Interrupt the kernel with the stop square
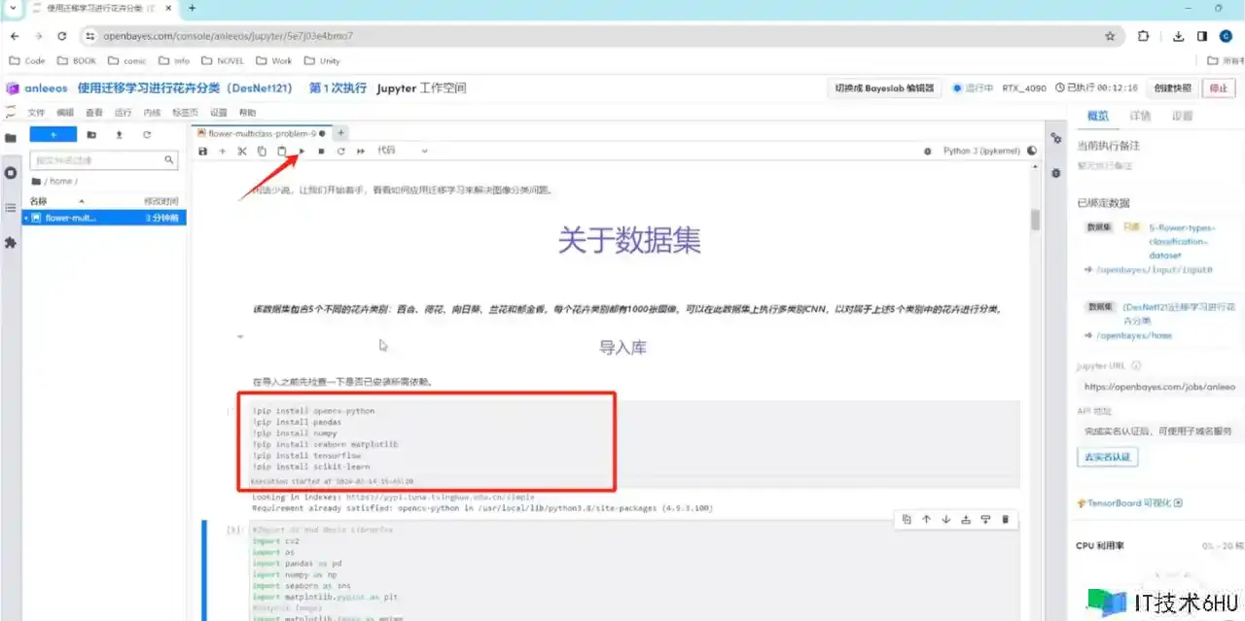This screenshot has width=1245, height=621. coord(321,151)
